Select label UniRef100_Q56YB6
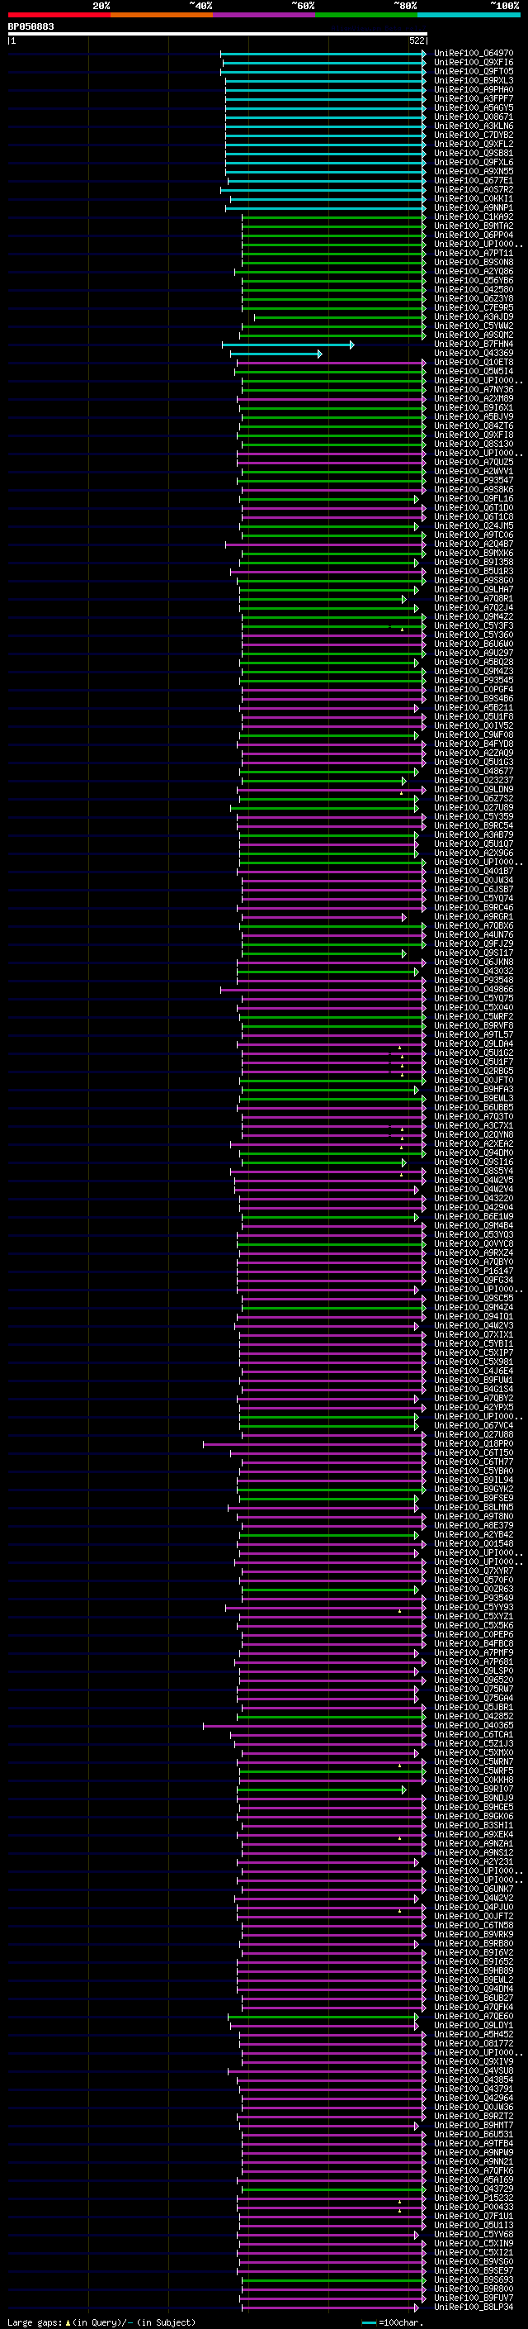 point(474,280)
